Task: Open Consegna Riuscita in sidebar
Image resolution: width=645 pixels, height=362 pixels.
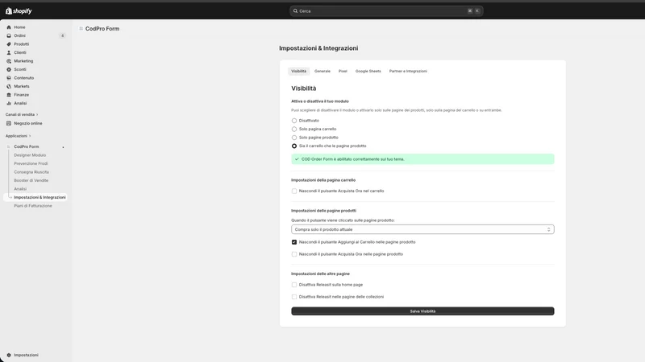Action: (x=31, y=172)
